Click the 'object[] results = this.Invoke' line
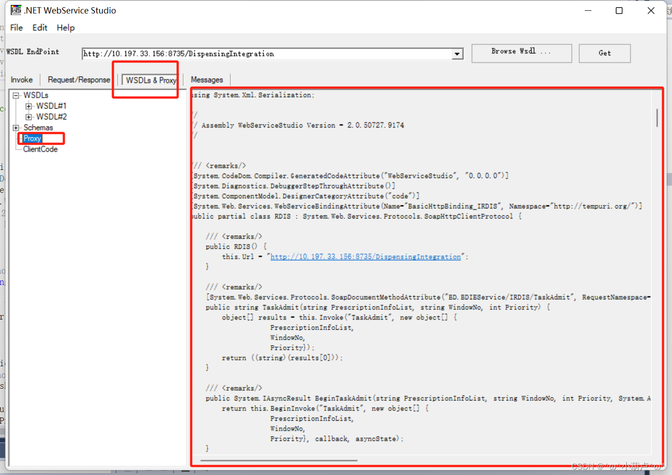Image resolution: width=672 pixels, height=475 pixels. 340,317
